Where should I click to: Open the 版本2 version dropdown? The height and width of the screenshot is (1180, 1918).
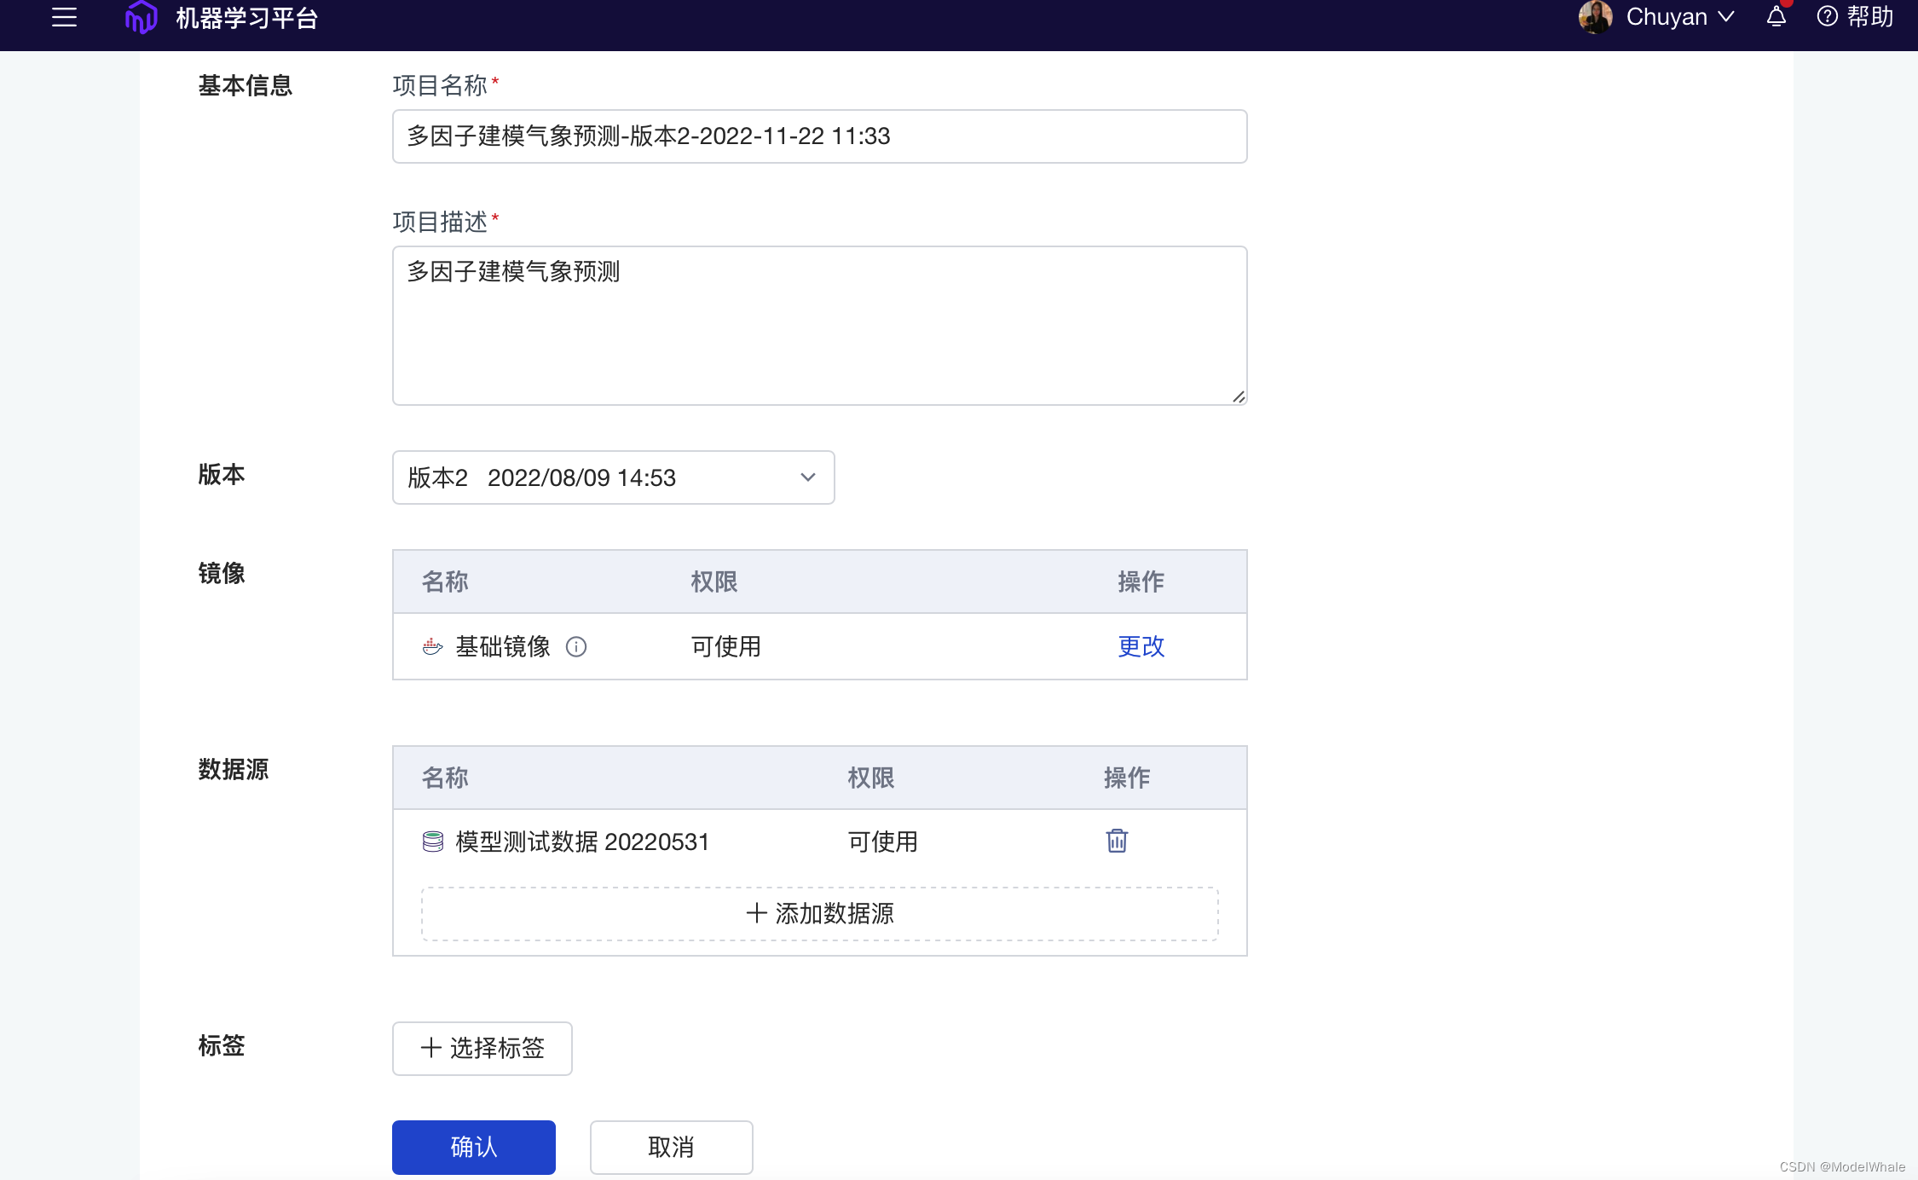pos(613,477)
